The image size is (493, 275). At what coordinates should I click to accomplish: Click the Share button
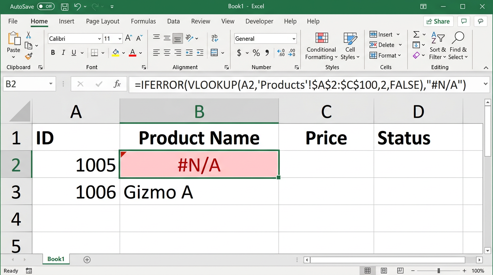tap(438, 21)
